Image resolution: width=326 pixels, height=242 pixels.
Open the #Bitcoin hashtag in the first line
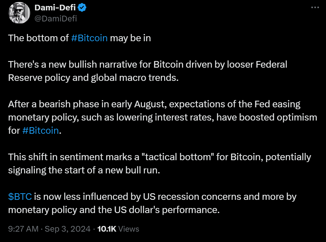coord(89,38)
